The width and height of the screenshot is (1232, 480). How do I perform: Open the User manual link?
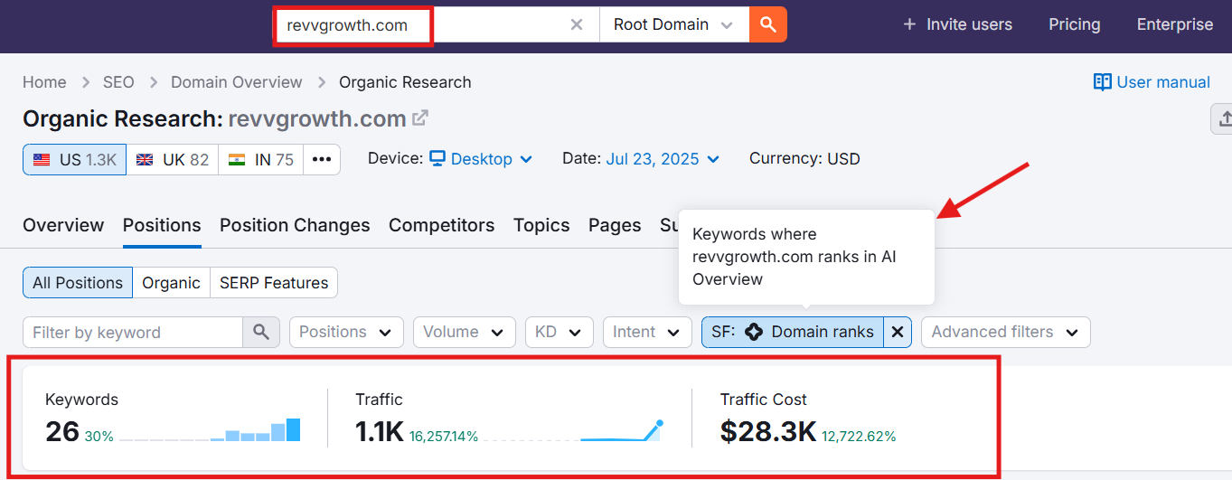coord(1152,82)
